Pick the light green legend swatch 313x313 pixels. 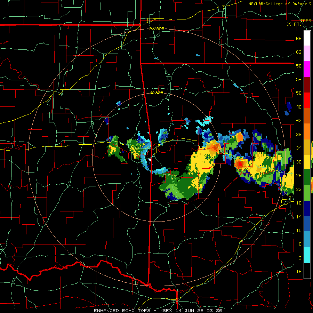point(307,193)
